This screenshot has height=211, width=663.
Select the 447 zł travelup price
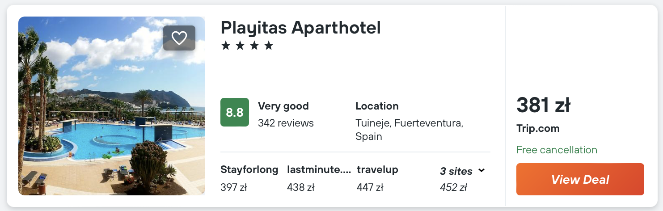370,188
